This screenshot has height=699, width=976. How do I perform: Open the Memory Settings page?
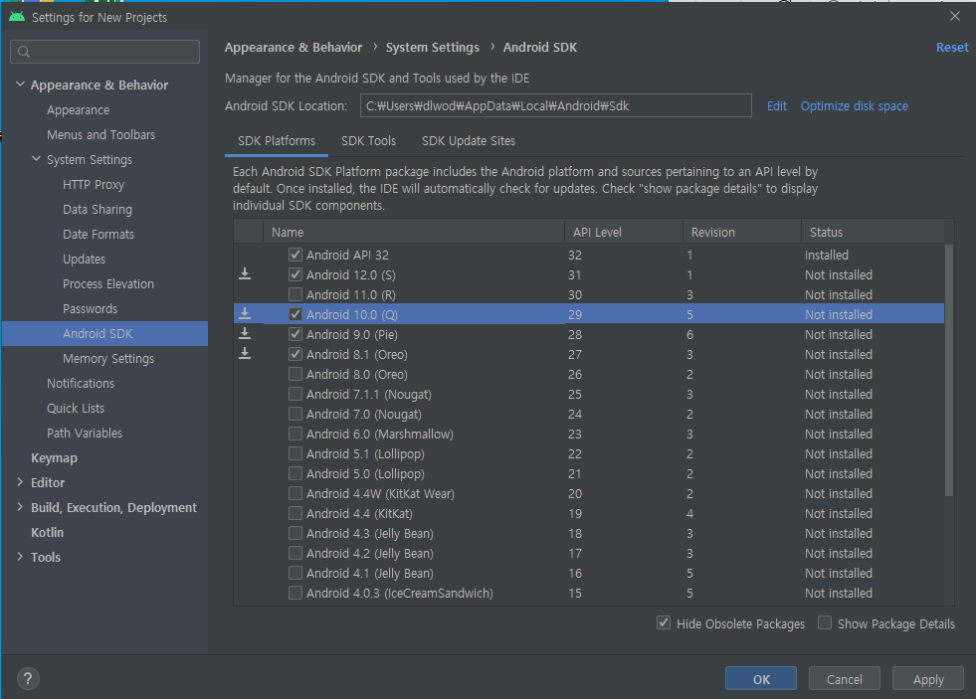(x=108, y=359)
